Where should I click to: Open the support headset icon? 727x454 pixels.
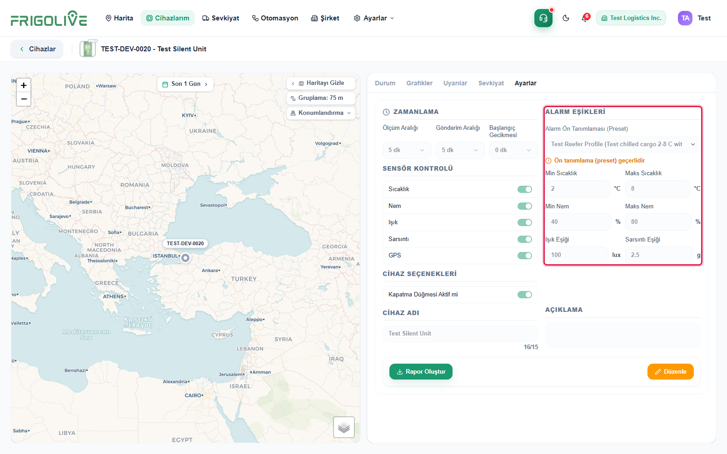click(543, 18)
